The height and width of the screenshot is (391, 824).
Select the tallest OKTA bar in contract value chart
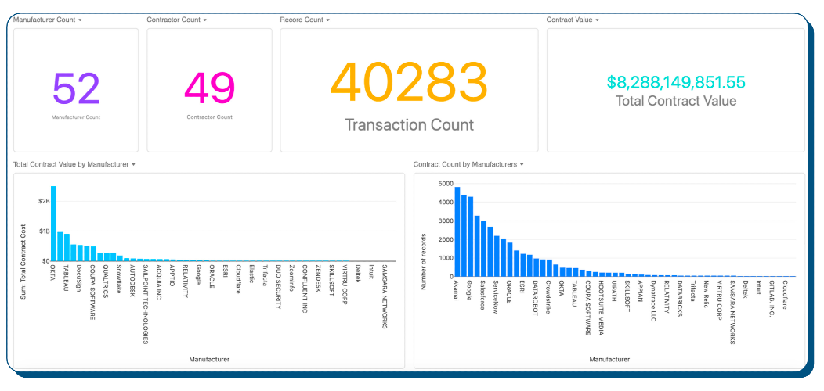[x=53, y=223]
